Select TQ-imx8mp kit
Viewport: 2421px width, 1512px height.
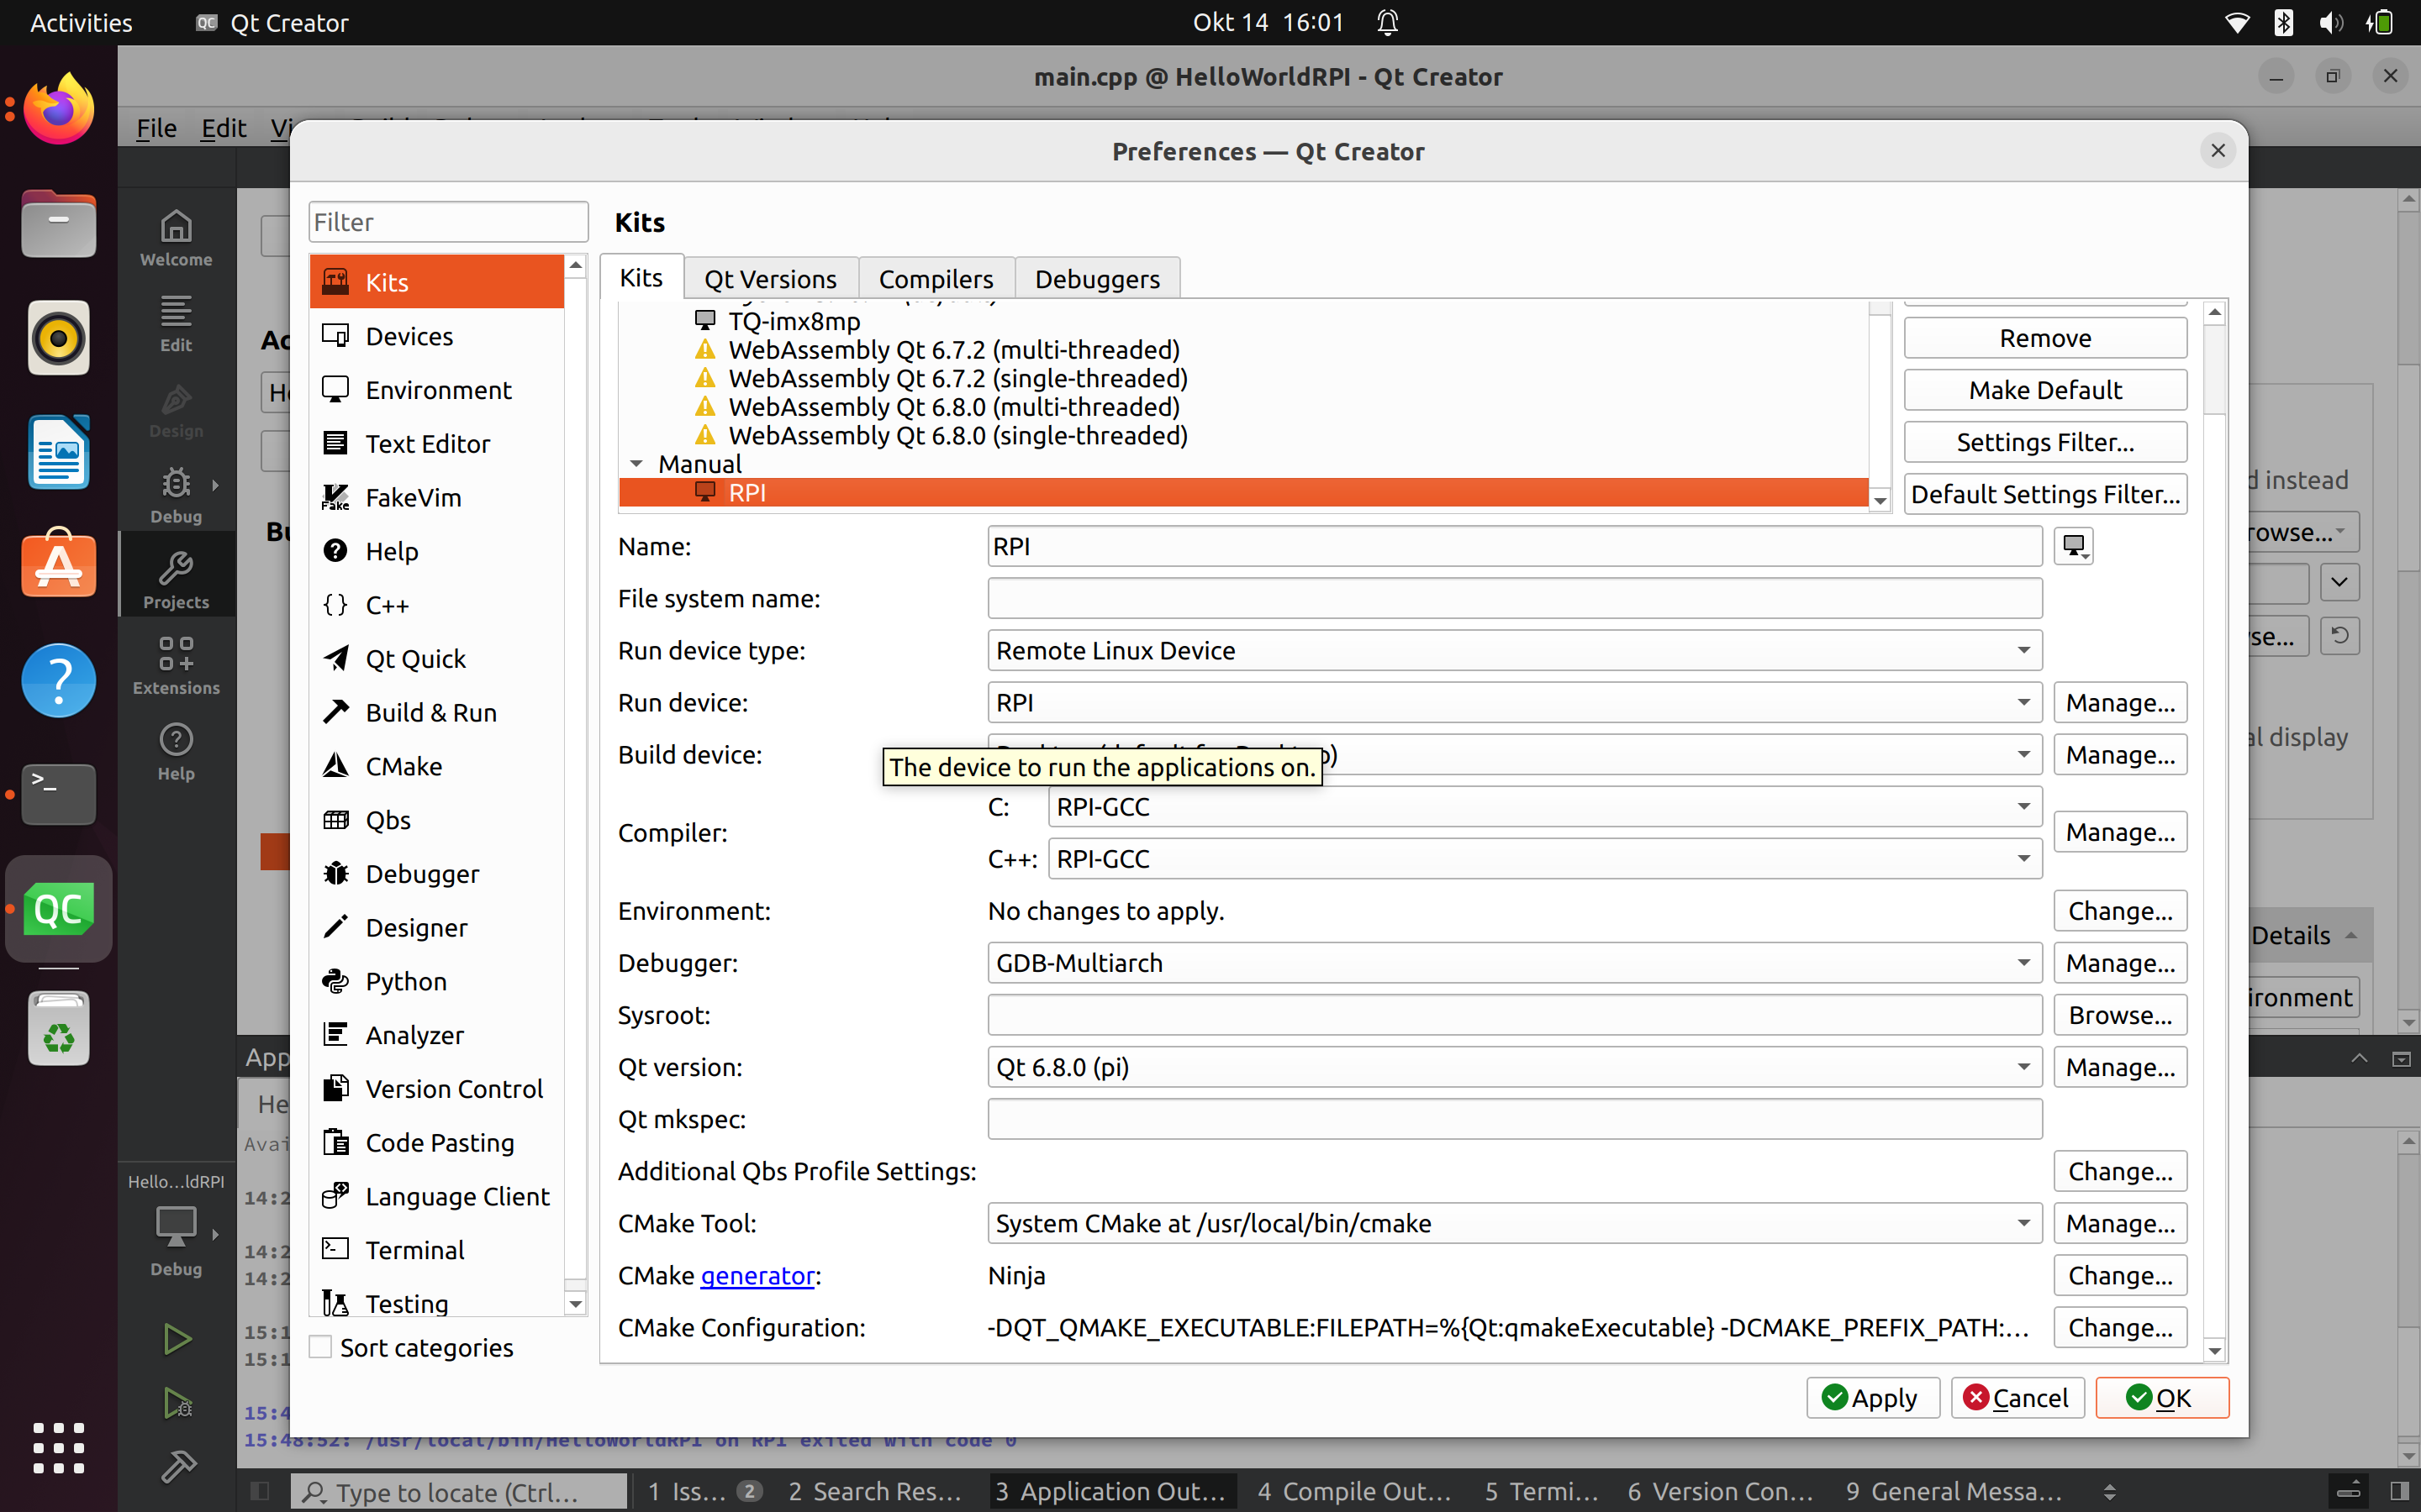tap(1242, 321)
